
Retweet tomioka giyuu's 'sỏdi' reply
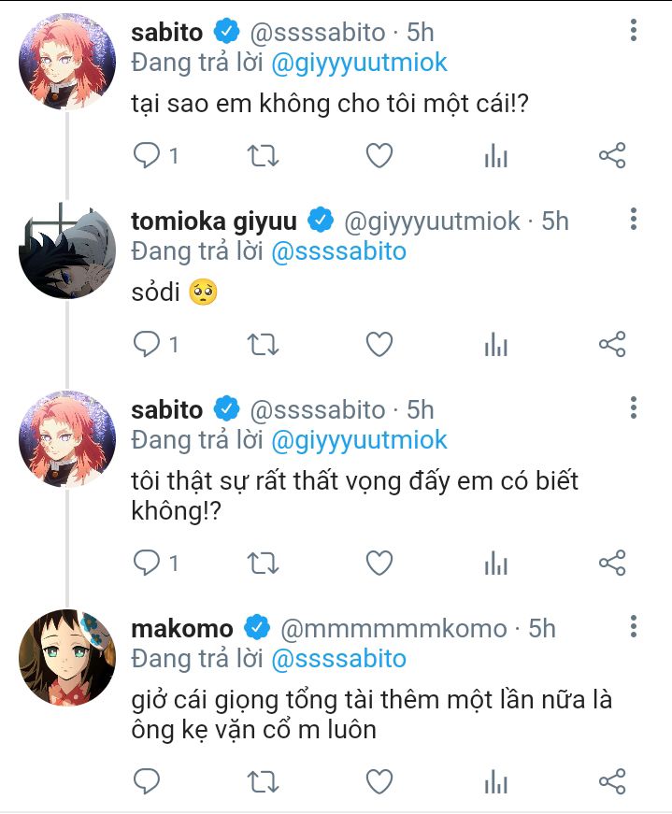(263, 345)
